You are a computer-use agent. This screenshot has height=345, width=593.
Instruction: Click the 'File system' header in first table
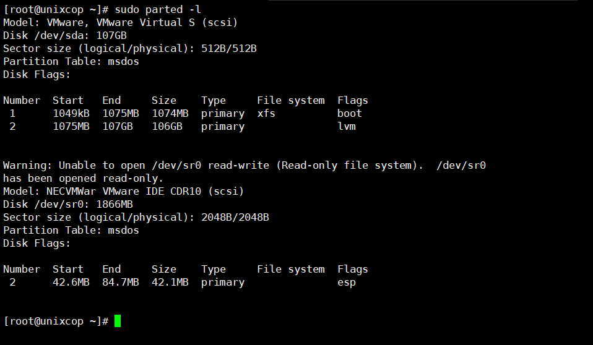coord(291,101)
